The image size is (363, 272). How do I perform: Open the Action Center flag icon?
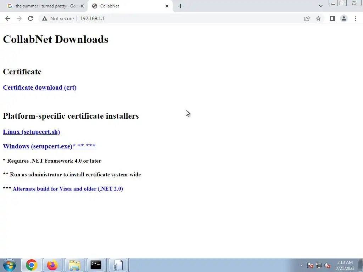[x=310, y=265]
